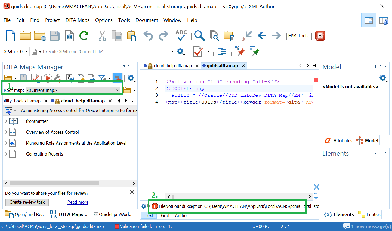The width and height of the screenshot is (392, 231).
Task: Create a new document with the New icon
Action: tap(10, 36)
